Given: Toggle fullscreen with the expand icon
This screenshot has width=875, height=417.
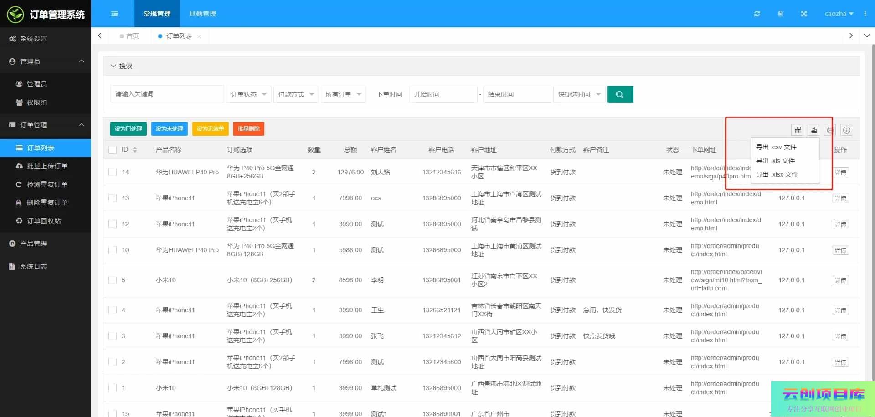Looking at the screenshot, I should click(x=804, y=14).
